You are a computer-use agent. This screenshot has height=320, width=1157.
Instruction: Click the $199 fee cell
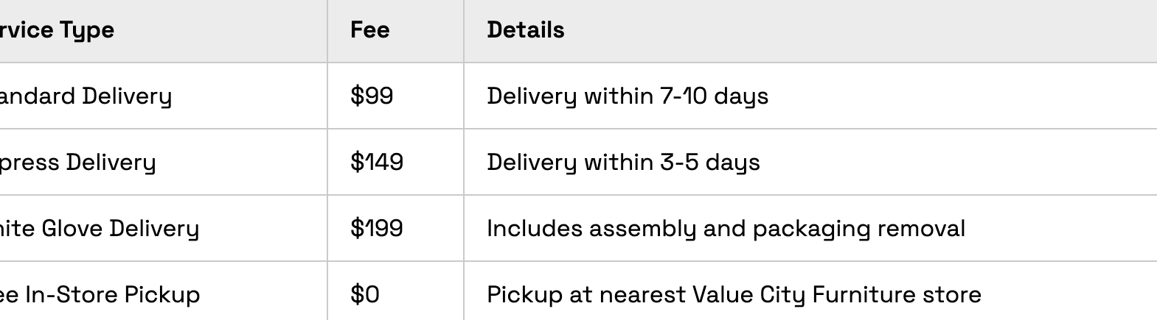coord(377,229)
